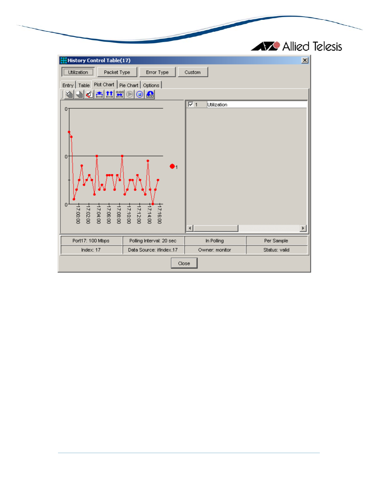Open the Pie Chart tab
The width and height of the screenshot is (379, 490).
(x=129, y=85)
